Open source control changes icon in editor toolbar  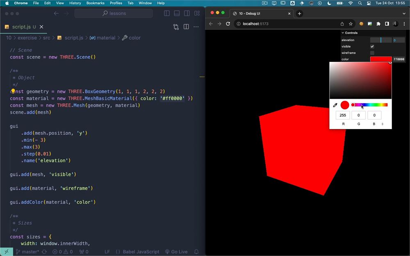[x=176, y=27]
